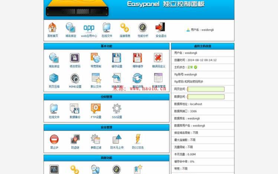The image size is (278, 174).
Task: Click the 虚拟主机信息 panel header
Action: coord(203,46)
